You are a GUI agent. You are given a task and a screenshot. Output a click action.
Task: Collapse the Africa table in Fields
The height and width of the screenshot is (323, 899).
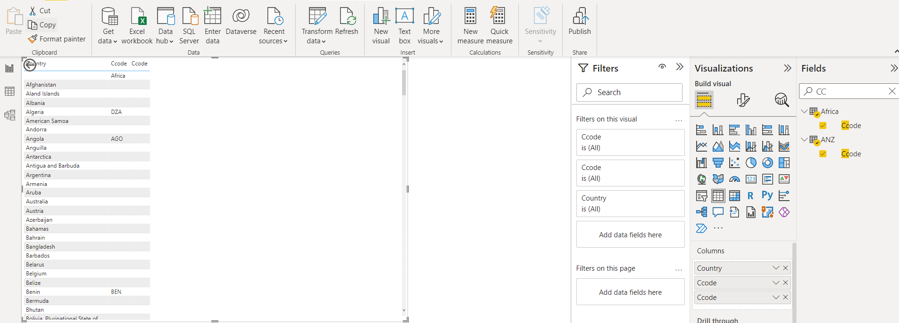point(805,112)
